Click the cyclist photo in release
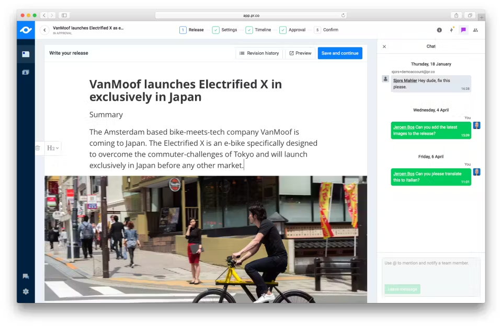This screenshot has height=327, width=502. click(x=206, y=239)
